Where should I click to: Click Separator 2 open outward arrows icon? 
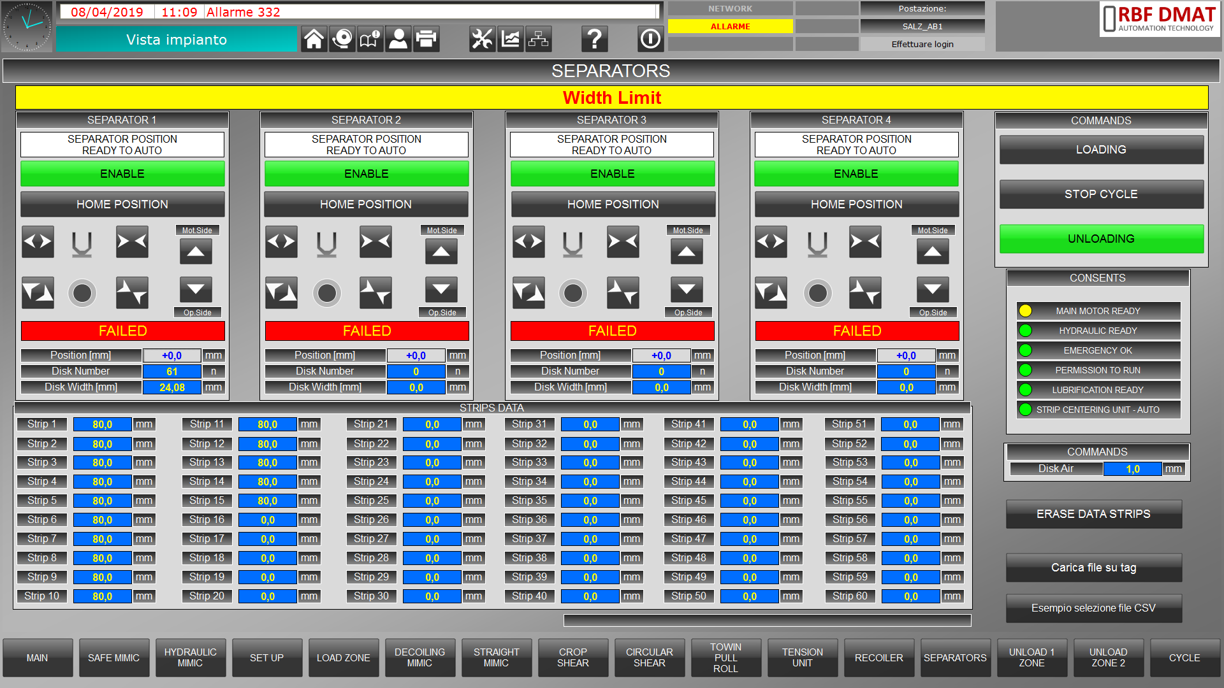281,242
